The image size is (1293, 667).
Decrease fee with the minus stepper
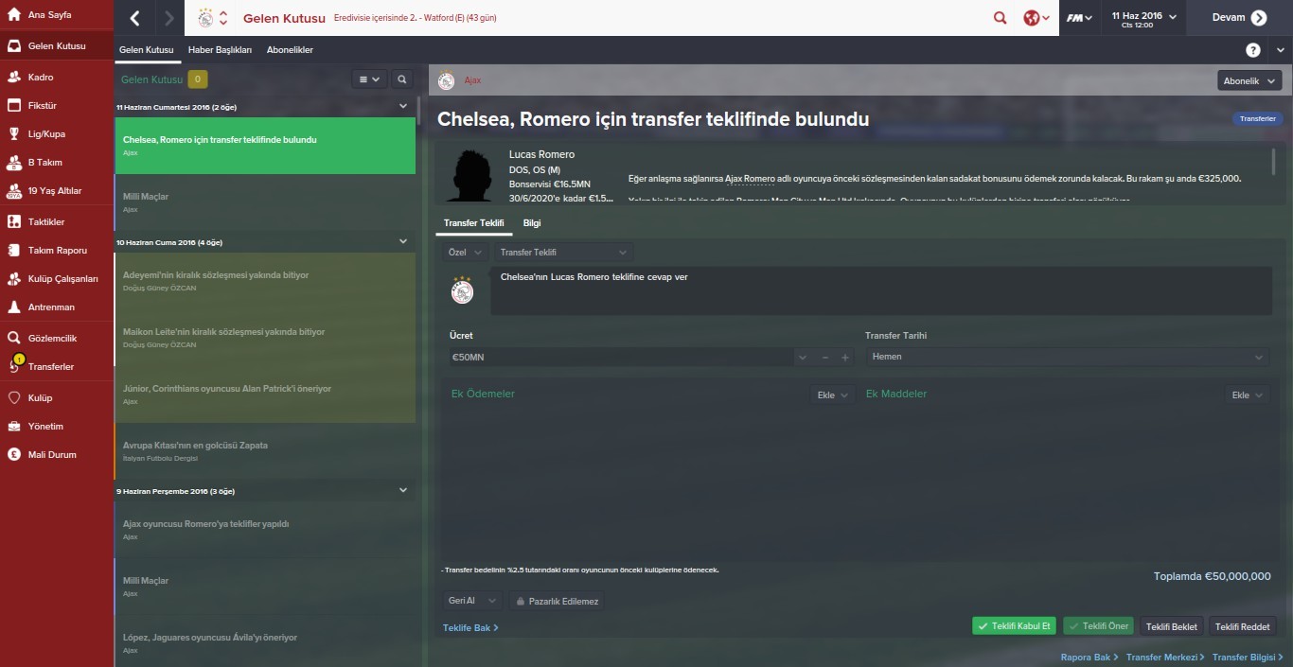point(824,358)
